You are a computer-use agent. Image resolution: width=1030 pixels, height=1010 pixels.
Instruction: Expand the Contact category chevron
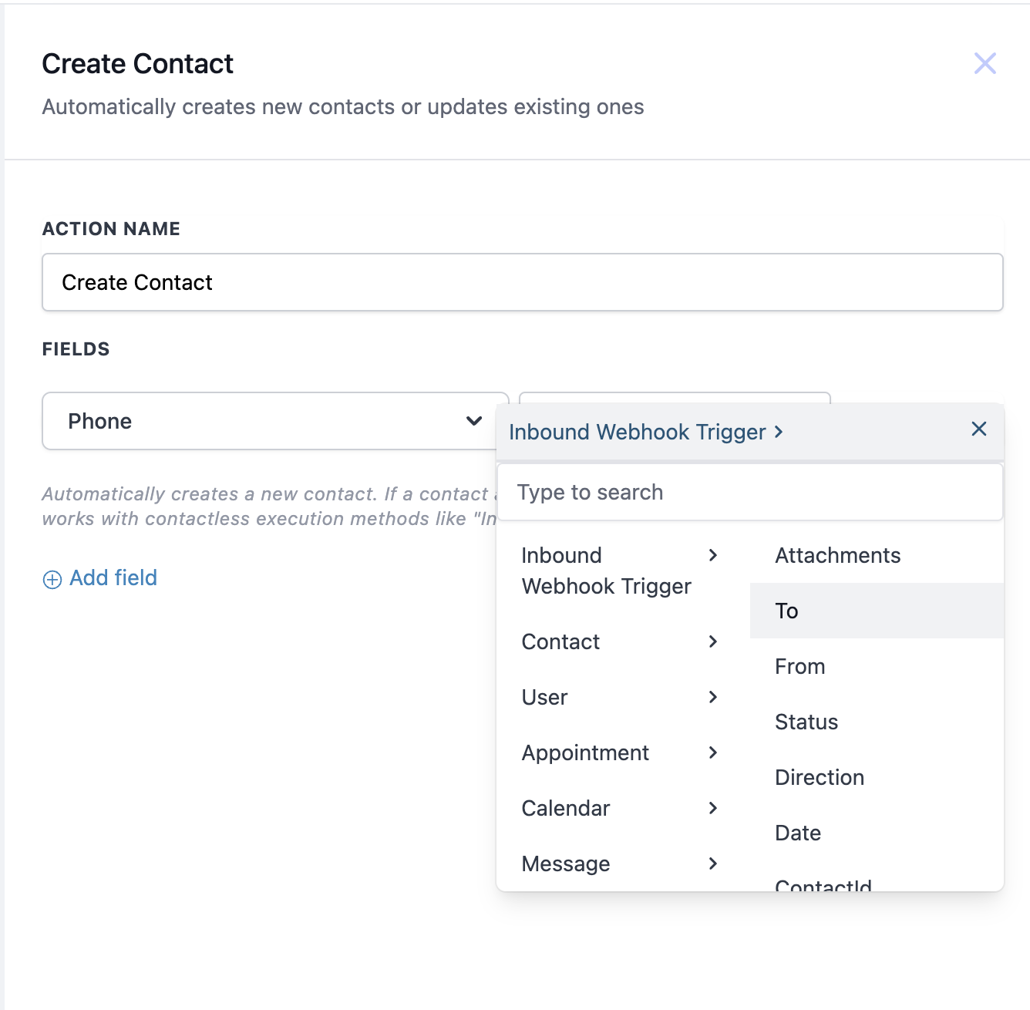(712, 641)
